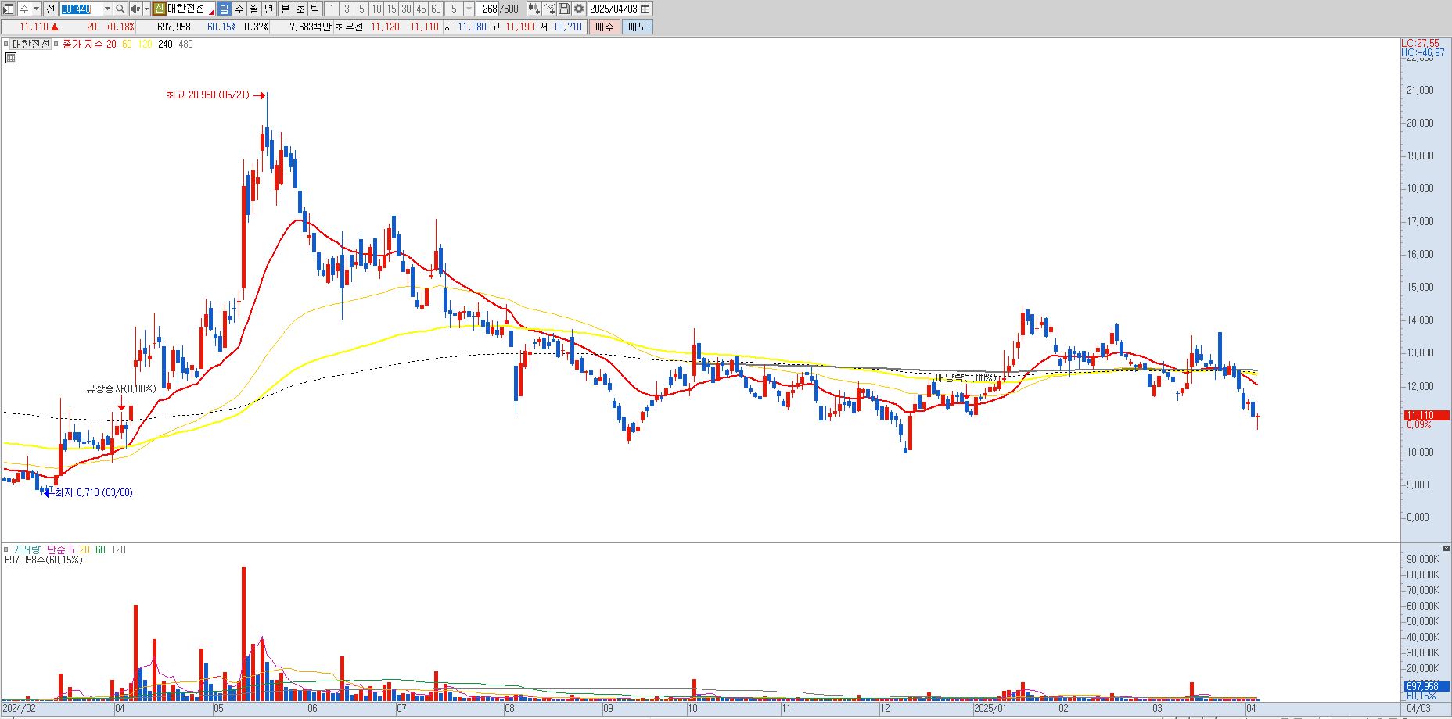Click the bar count field showing 268

(487, 9)
